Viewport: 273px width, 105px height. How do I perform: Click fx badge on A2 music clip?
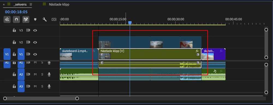pos(221,71)
